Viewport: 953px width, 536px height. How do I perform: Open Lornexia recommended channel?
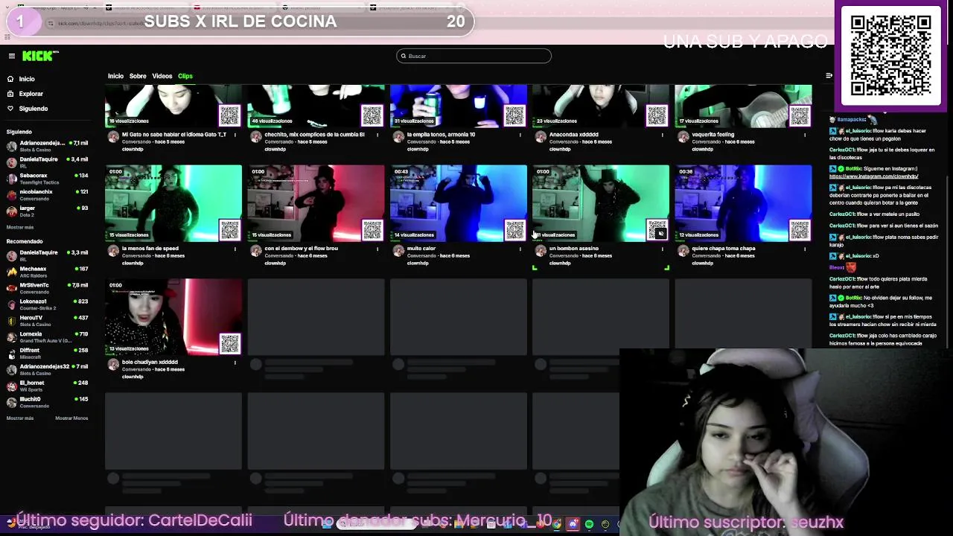click(x=48, y=337)
